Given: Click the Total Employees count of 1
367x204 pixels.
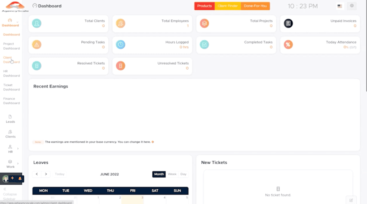Looking at the screenshot, I should point(188,26).
